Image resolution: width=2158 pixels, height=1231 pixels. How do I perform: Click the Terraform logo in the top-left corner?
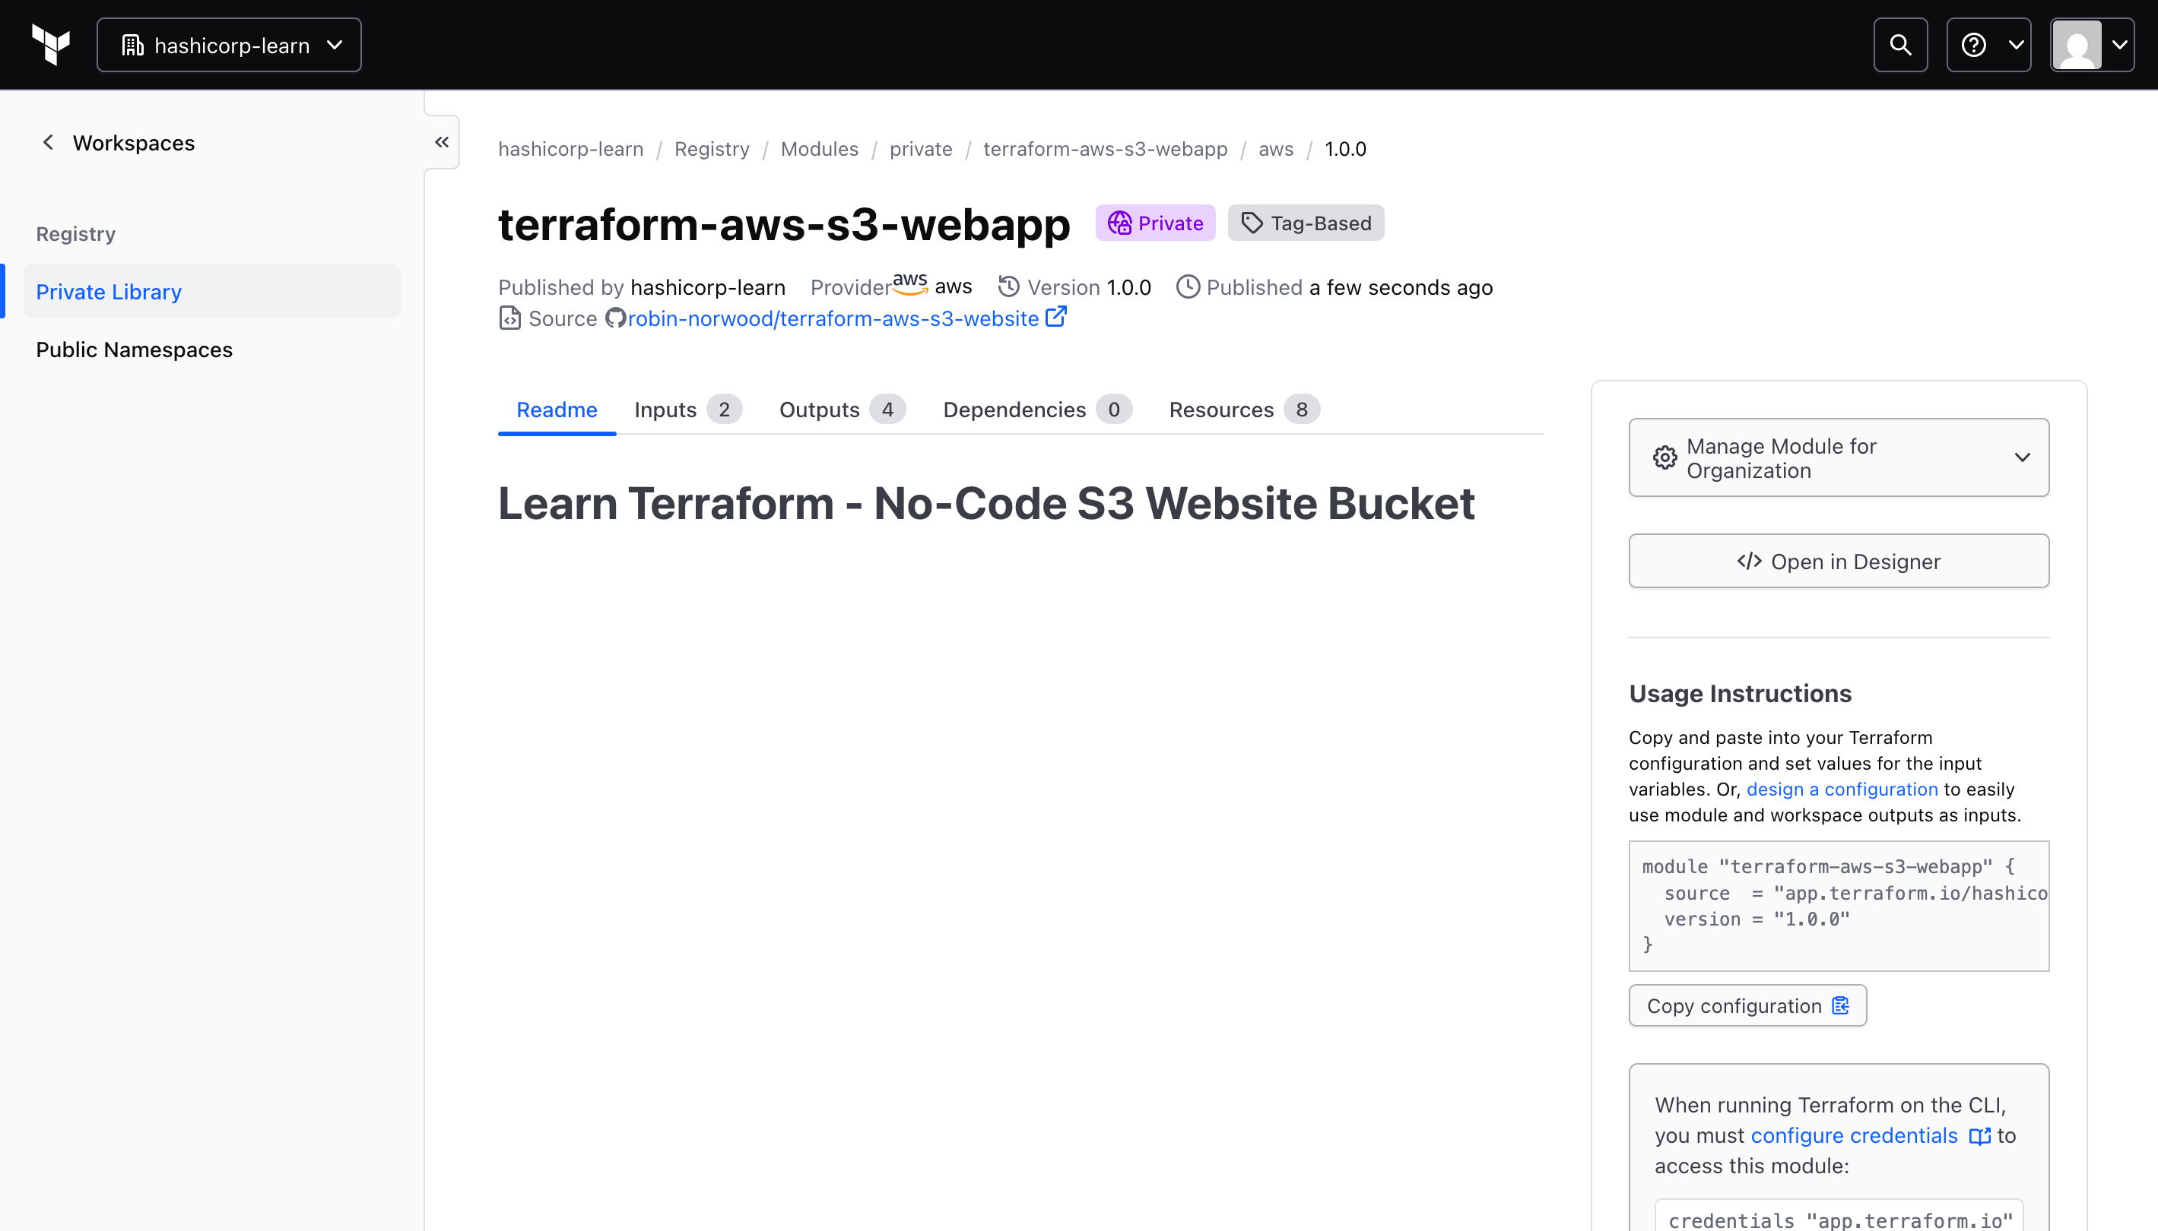(x=50, y=44)
